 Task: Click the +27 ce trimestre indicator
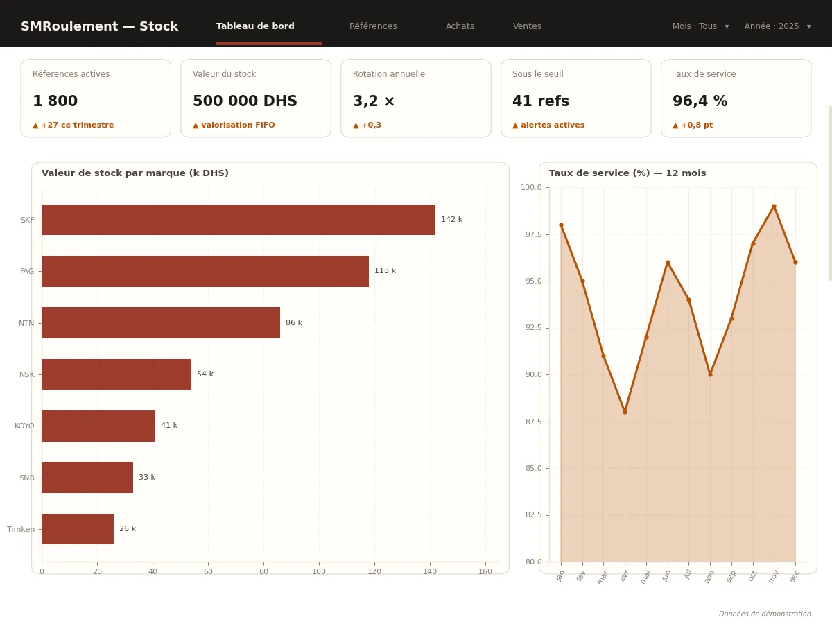[73, 125]
